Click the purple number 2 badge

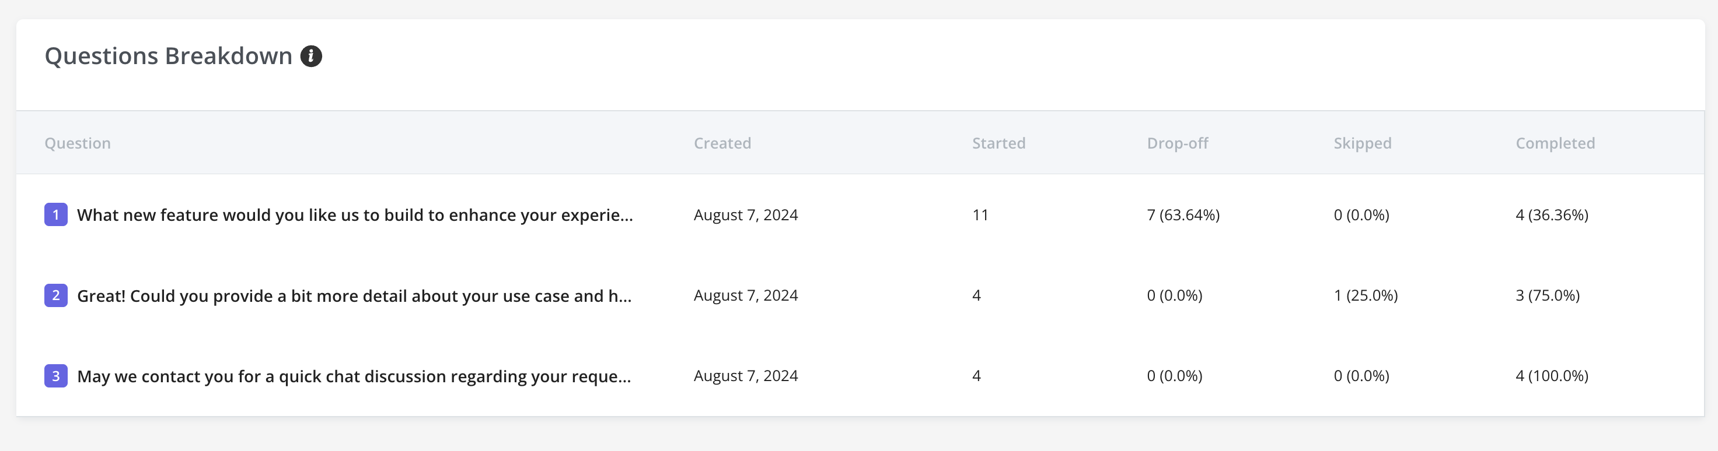click(56, 295)
